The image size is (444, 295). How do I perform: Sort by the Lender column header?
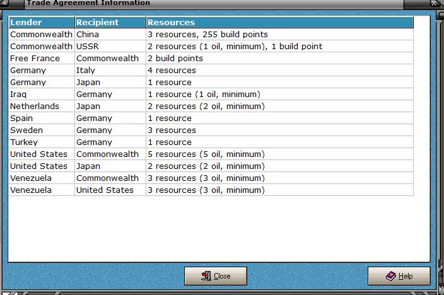point(42,22)
